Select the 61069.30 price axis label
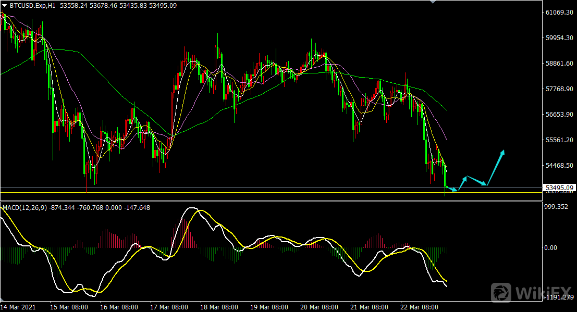 559,12
